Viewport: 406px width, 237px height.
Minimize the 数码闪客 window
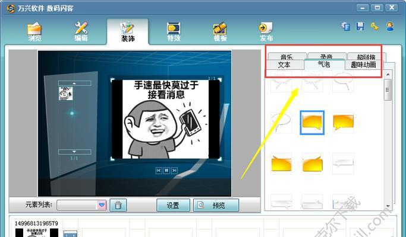pyautogui.click(x=363, y=8)
